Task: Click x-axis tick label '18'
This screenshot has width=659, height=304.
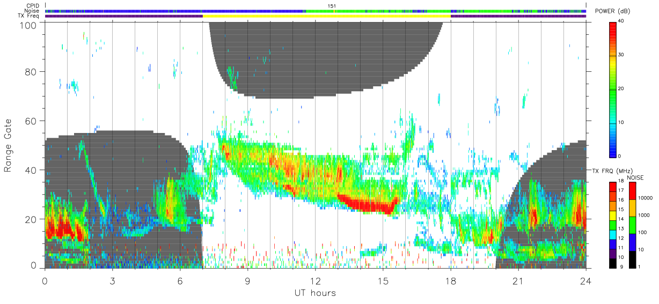Action: tap(450, 280)
